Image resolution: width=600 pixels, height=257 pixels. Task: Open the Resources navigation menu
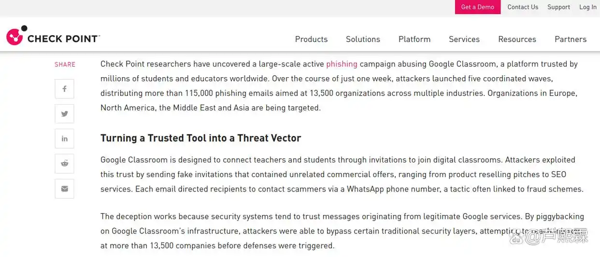(517, 40)
